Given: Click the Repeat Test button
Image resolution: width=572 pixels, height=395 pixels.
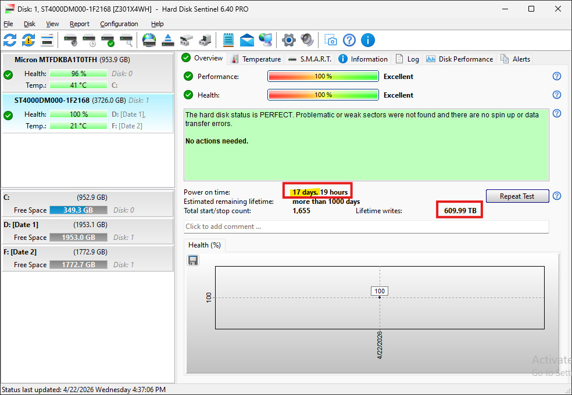Looking at the screenshot, I should point(517,196).
